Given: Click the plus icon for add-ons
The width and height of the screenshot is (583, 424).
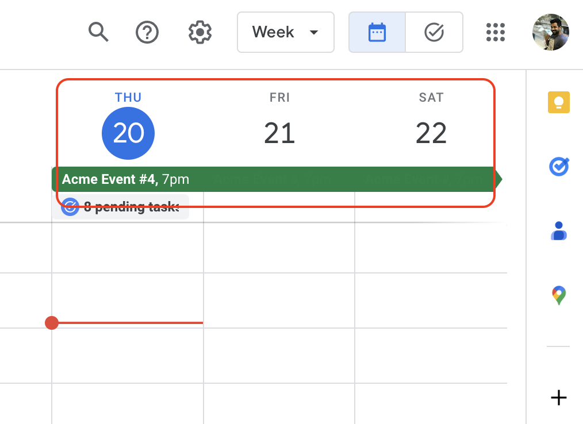Looking at the screenshot, I should 558,398.
